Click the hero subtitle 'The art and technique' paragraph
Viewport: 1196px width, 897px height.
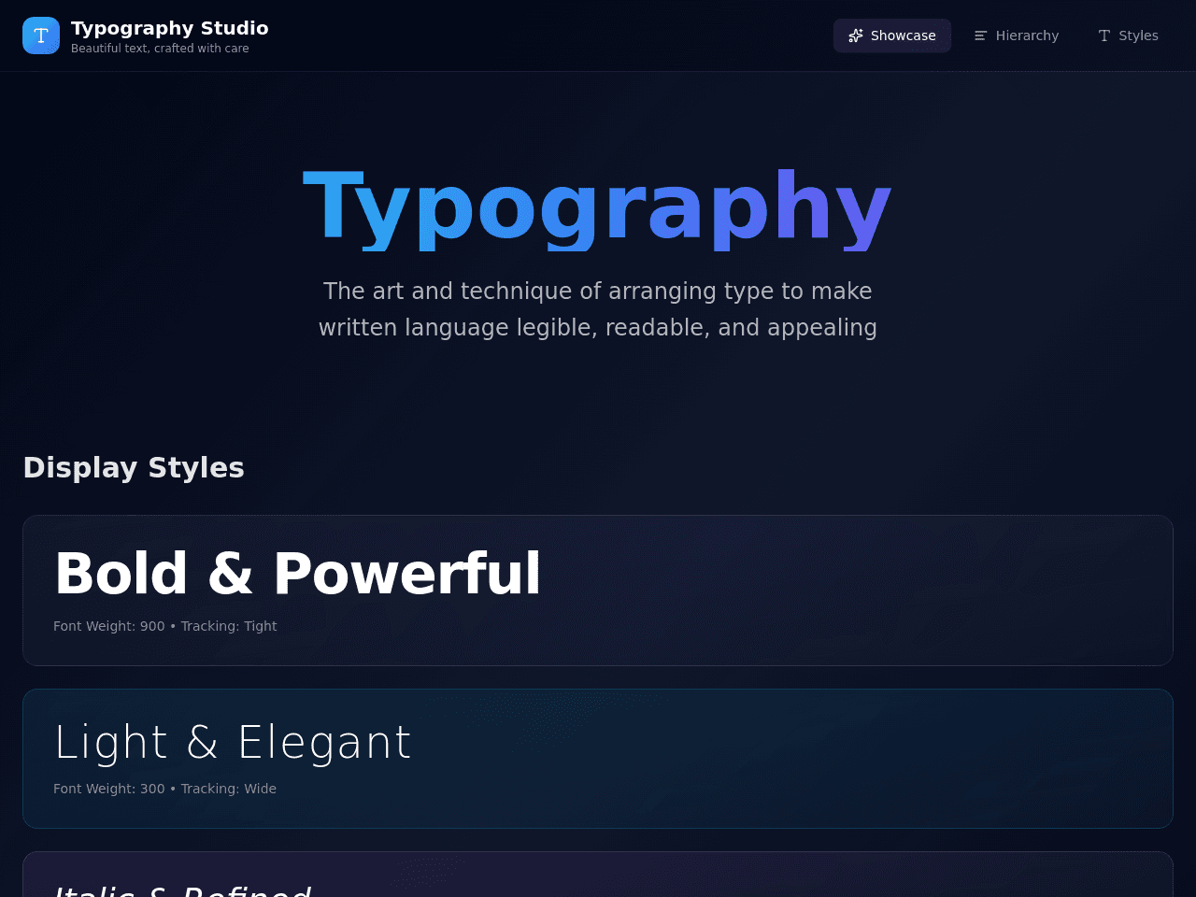598,309
